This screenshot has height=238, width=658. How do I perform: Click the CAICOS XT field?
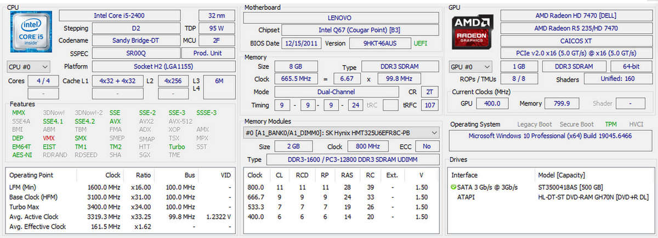(576, 40)
